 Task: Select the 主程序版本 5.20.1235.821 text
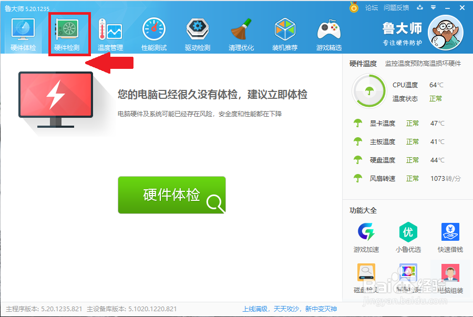pos(44,309)
